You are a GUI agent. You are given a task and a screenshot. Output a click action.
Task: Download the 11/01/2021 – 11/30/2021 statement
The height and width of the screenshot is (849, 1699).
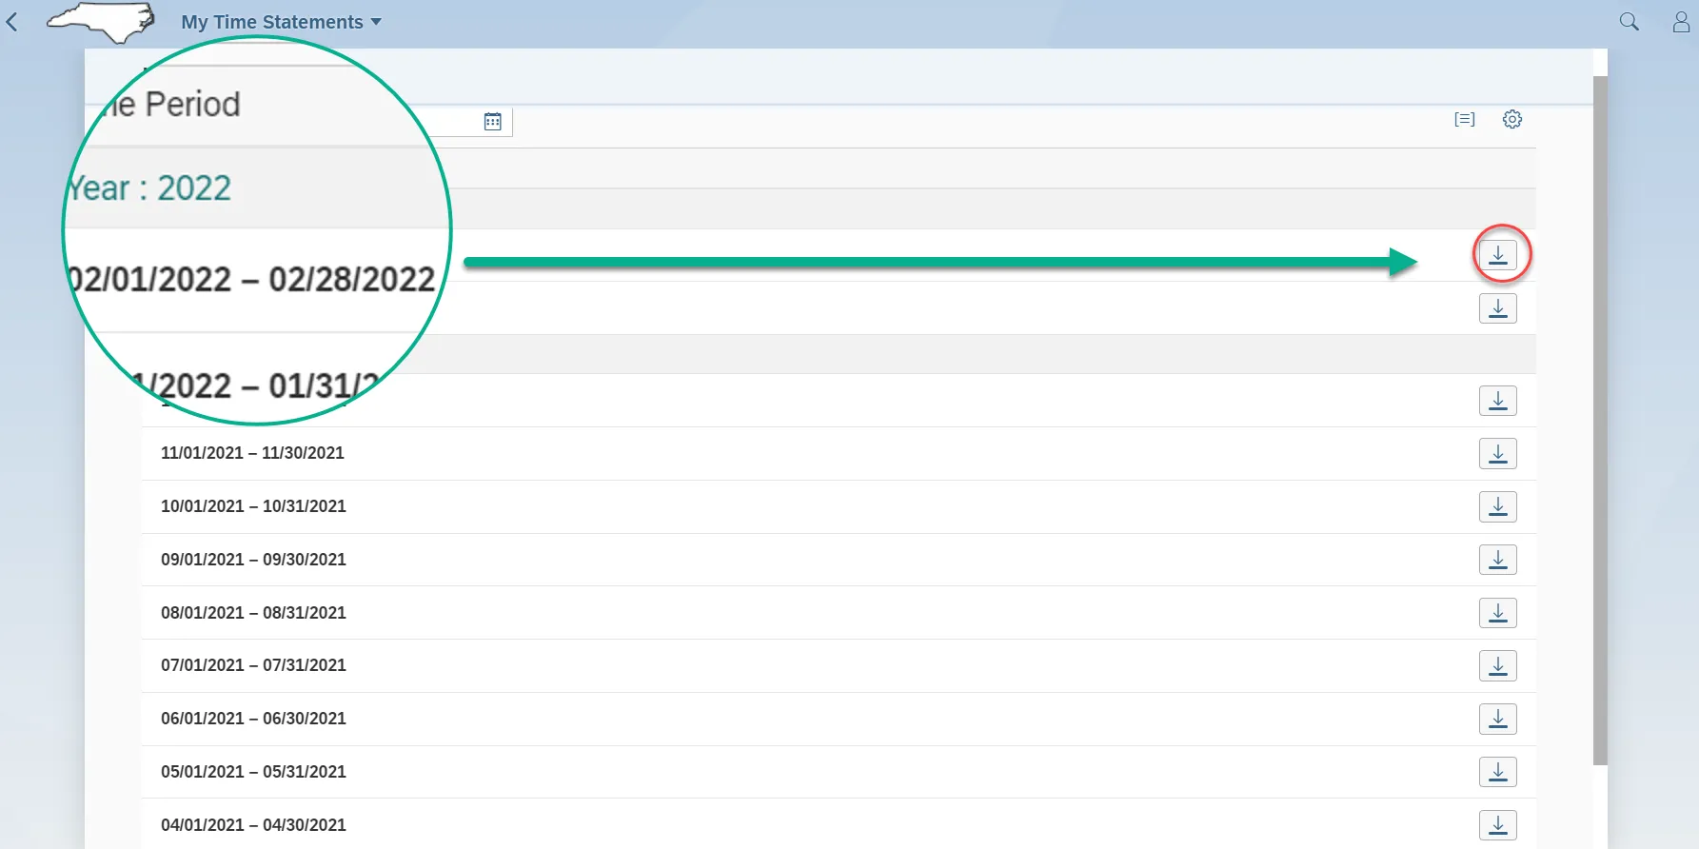[x=1498, y=454]
